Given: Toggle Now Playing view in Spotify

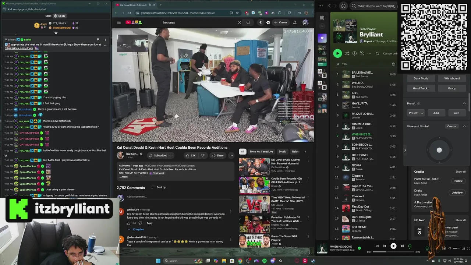Looking at the screenshot, I should pyautogui.click(x=427, y=248).
